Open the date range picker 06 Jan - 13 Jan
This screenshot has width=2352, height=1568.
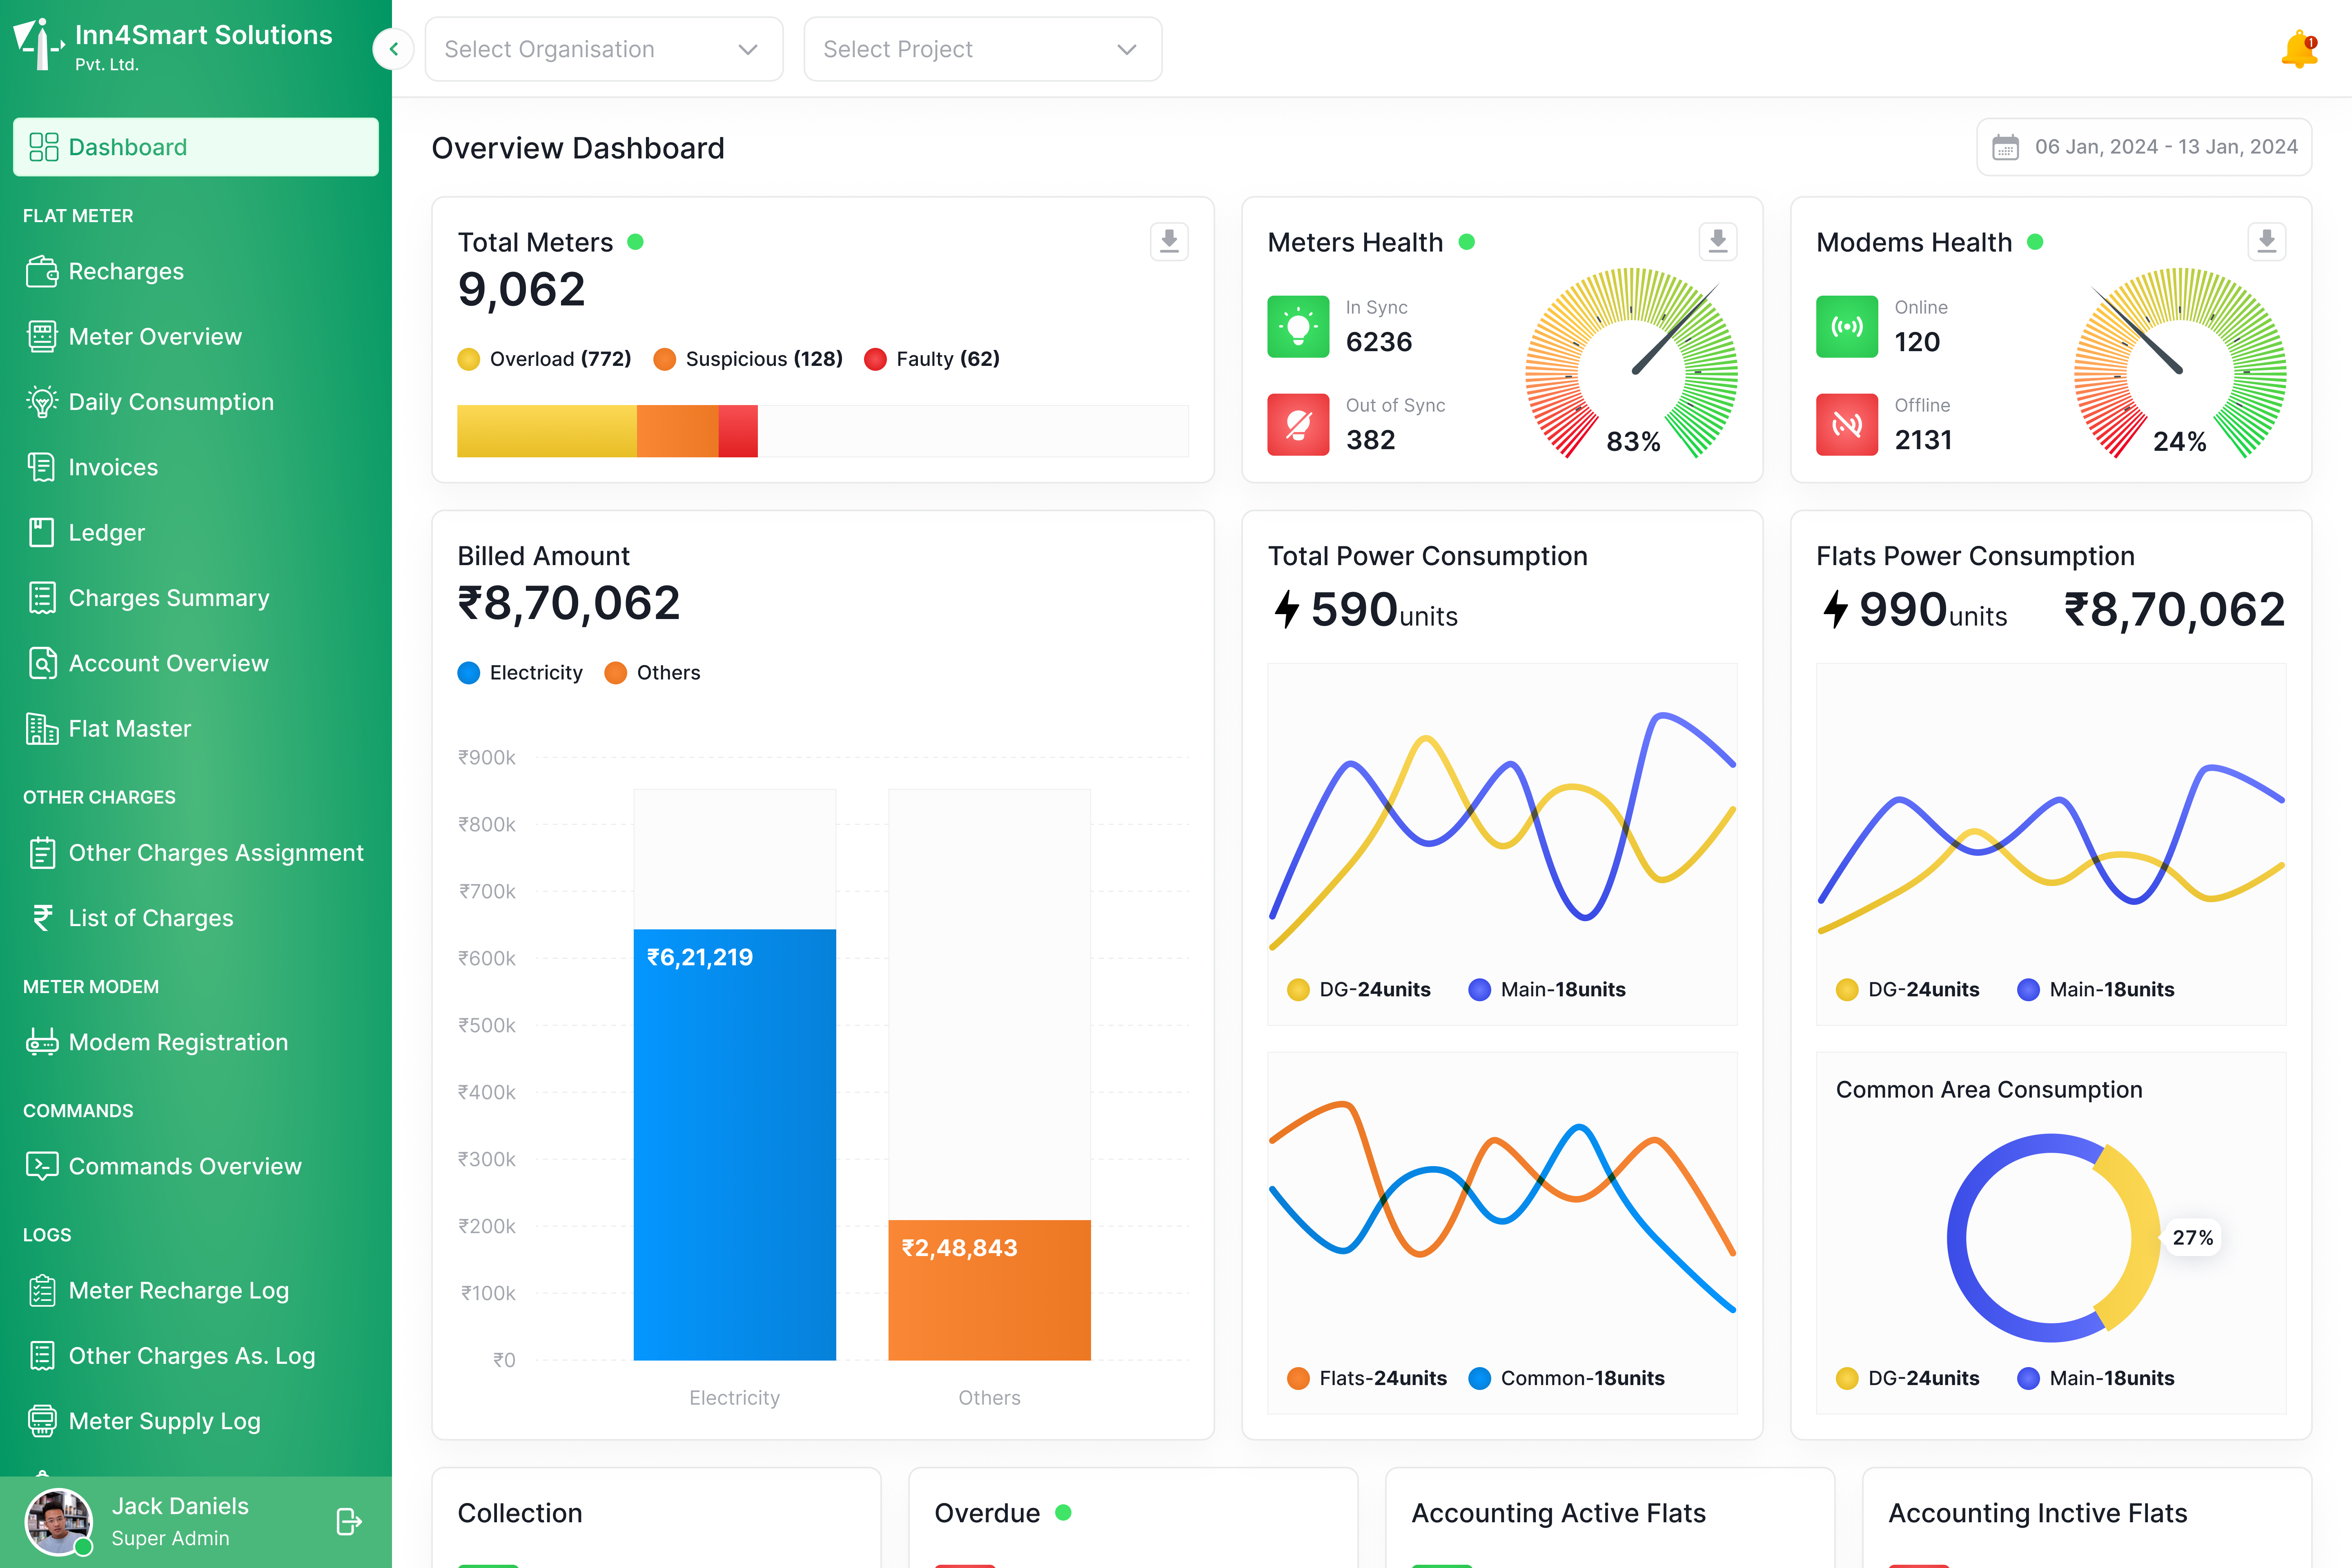[2144, 147]
